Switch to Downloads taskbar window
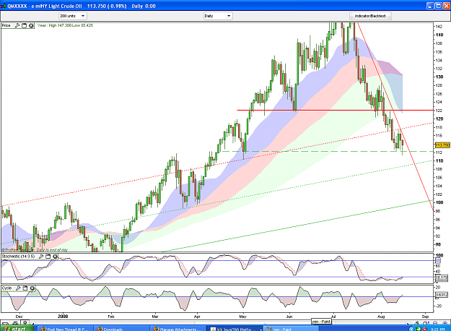This screenshot has width=451, height=331. (x=121, y=329)
